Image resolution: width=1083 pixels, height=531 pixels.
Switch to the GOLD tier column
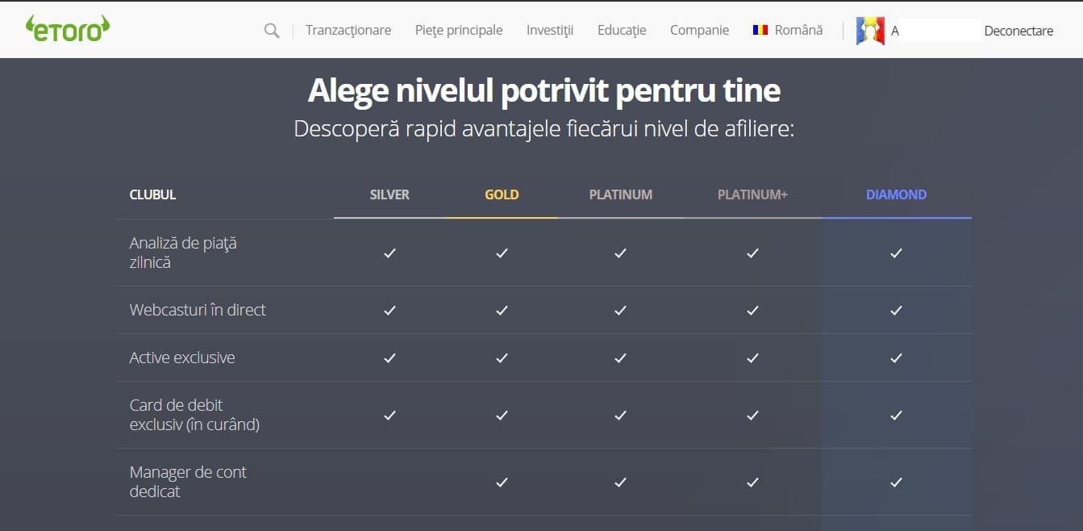click(501, 194)
